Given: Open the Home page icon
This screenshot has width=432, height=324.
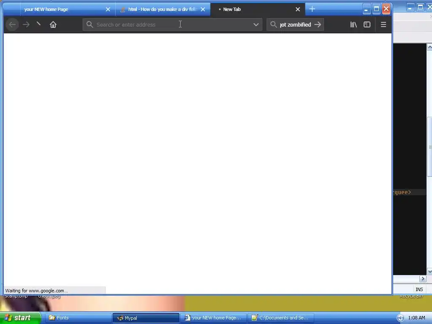Looking at the screenshot, I should tap(53, 24).
